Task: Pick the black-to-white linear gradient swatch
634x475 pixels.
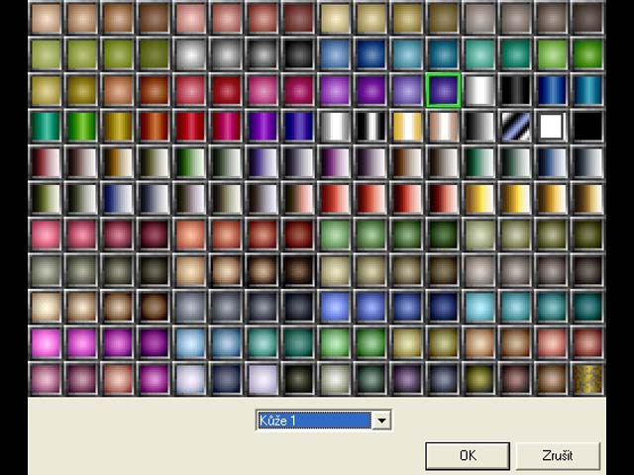Action: [x=479, y=126]
